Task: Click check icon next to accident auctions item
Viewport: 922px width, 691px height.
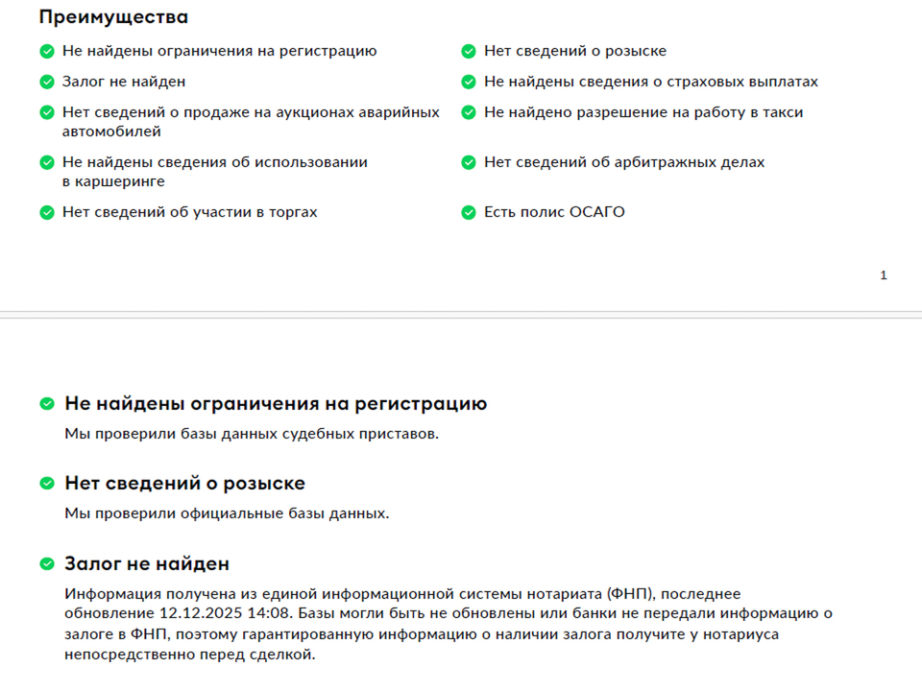Action: point(46,113)
